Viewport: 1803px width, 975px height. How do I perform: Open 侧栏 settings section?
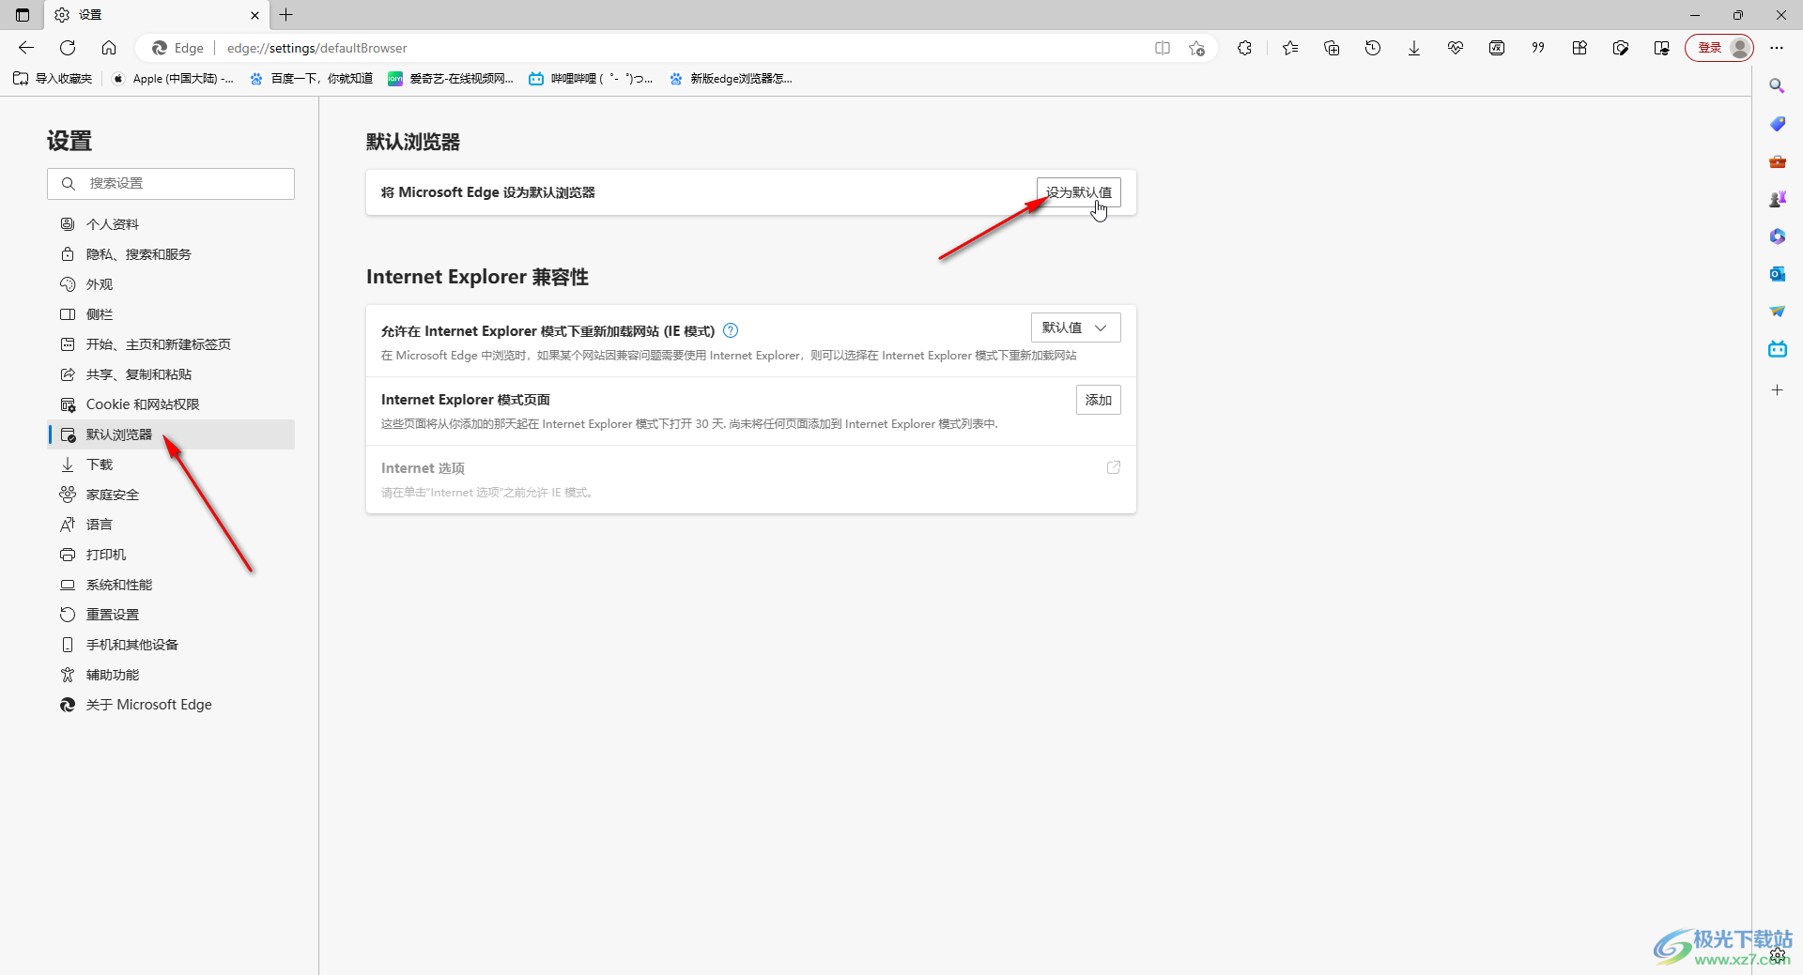(171, 314)
